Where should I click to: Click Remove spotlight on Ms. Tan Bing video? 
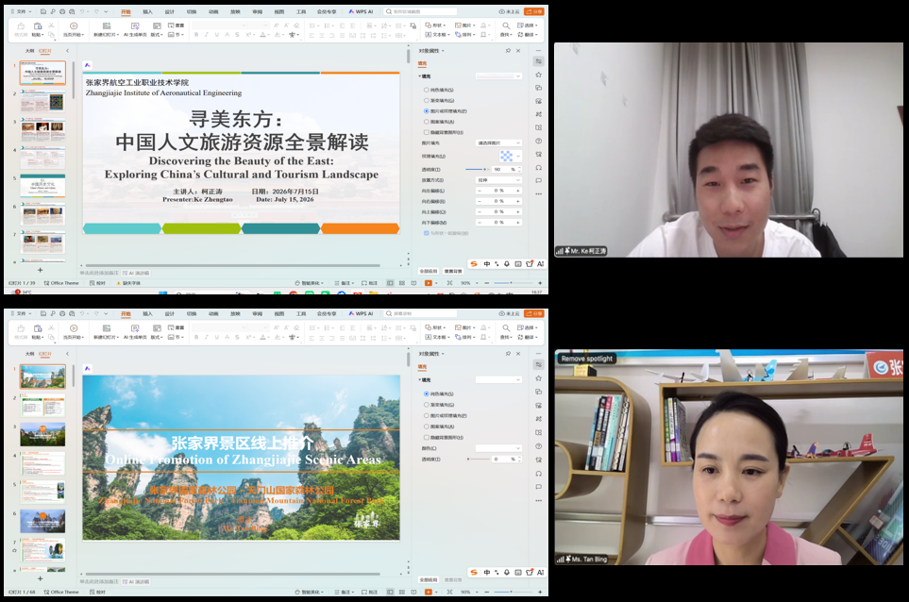point(587,359)
